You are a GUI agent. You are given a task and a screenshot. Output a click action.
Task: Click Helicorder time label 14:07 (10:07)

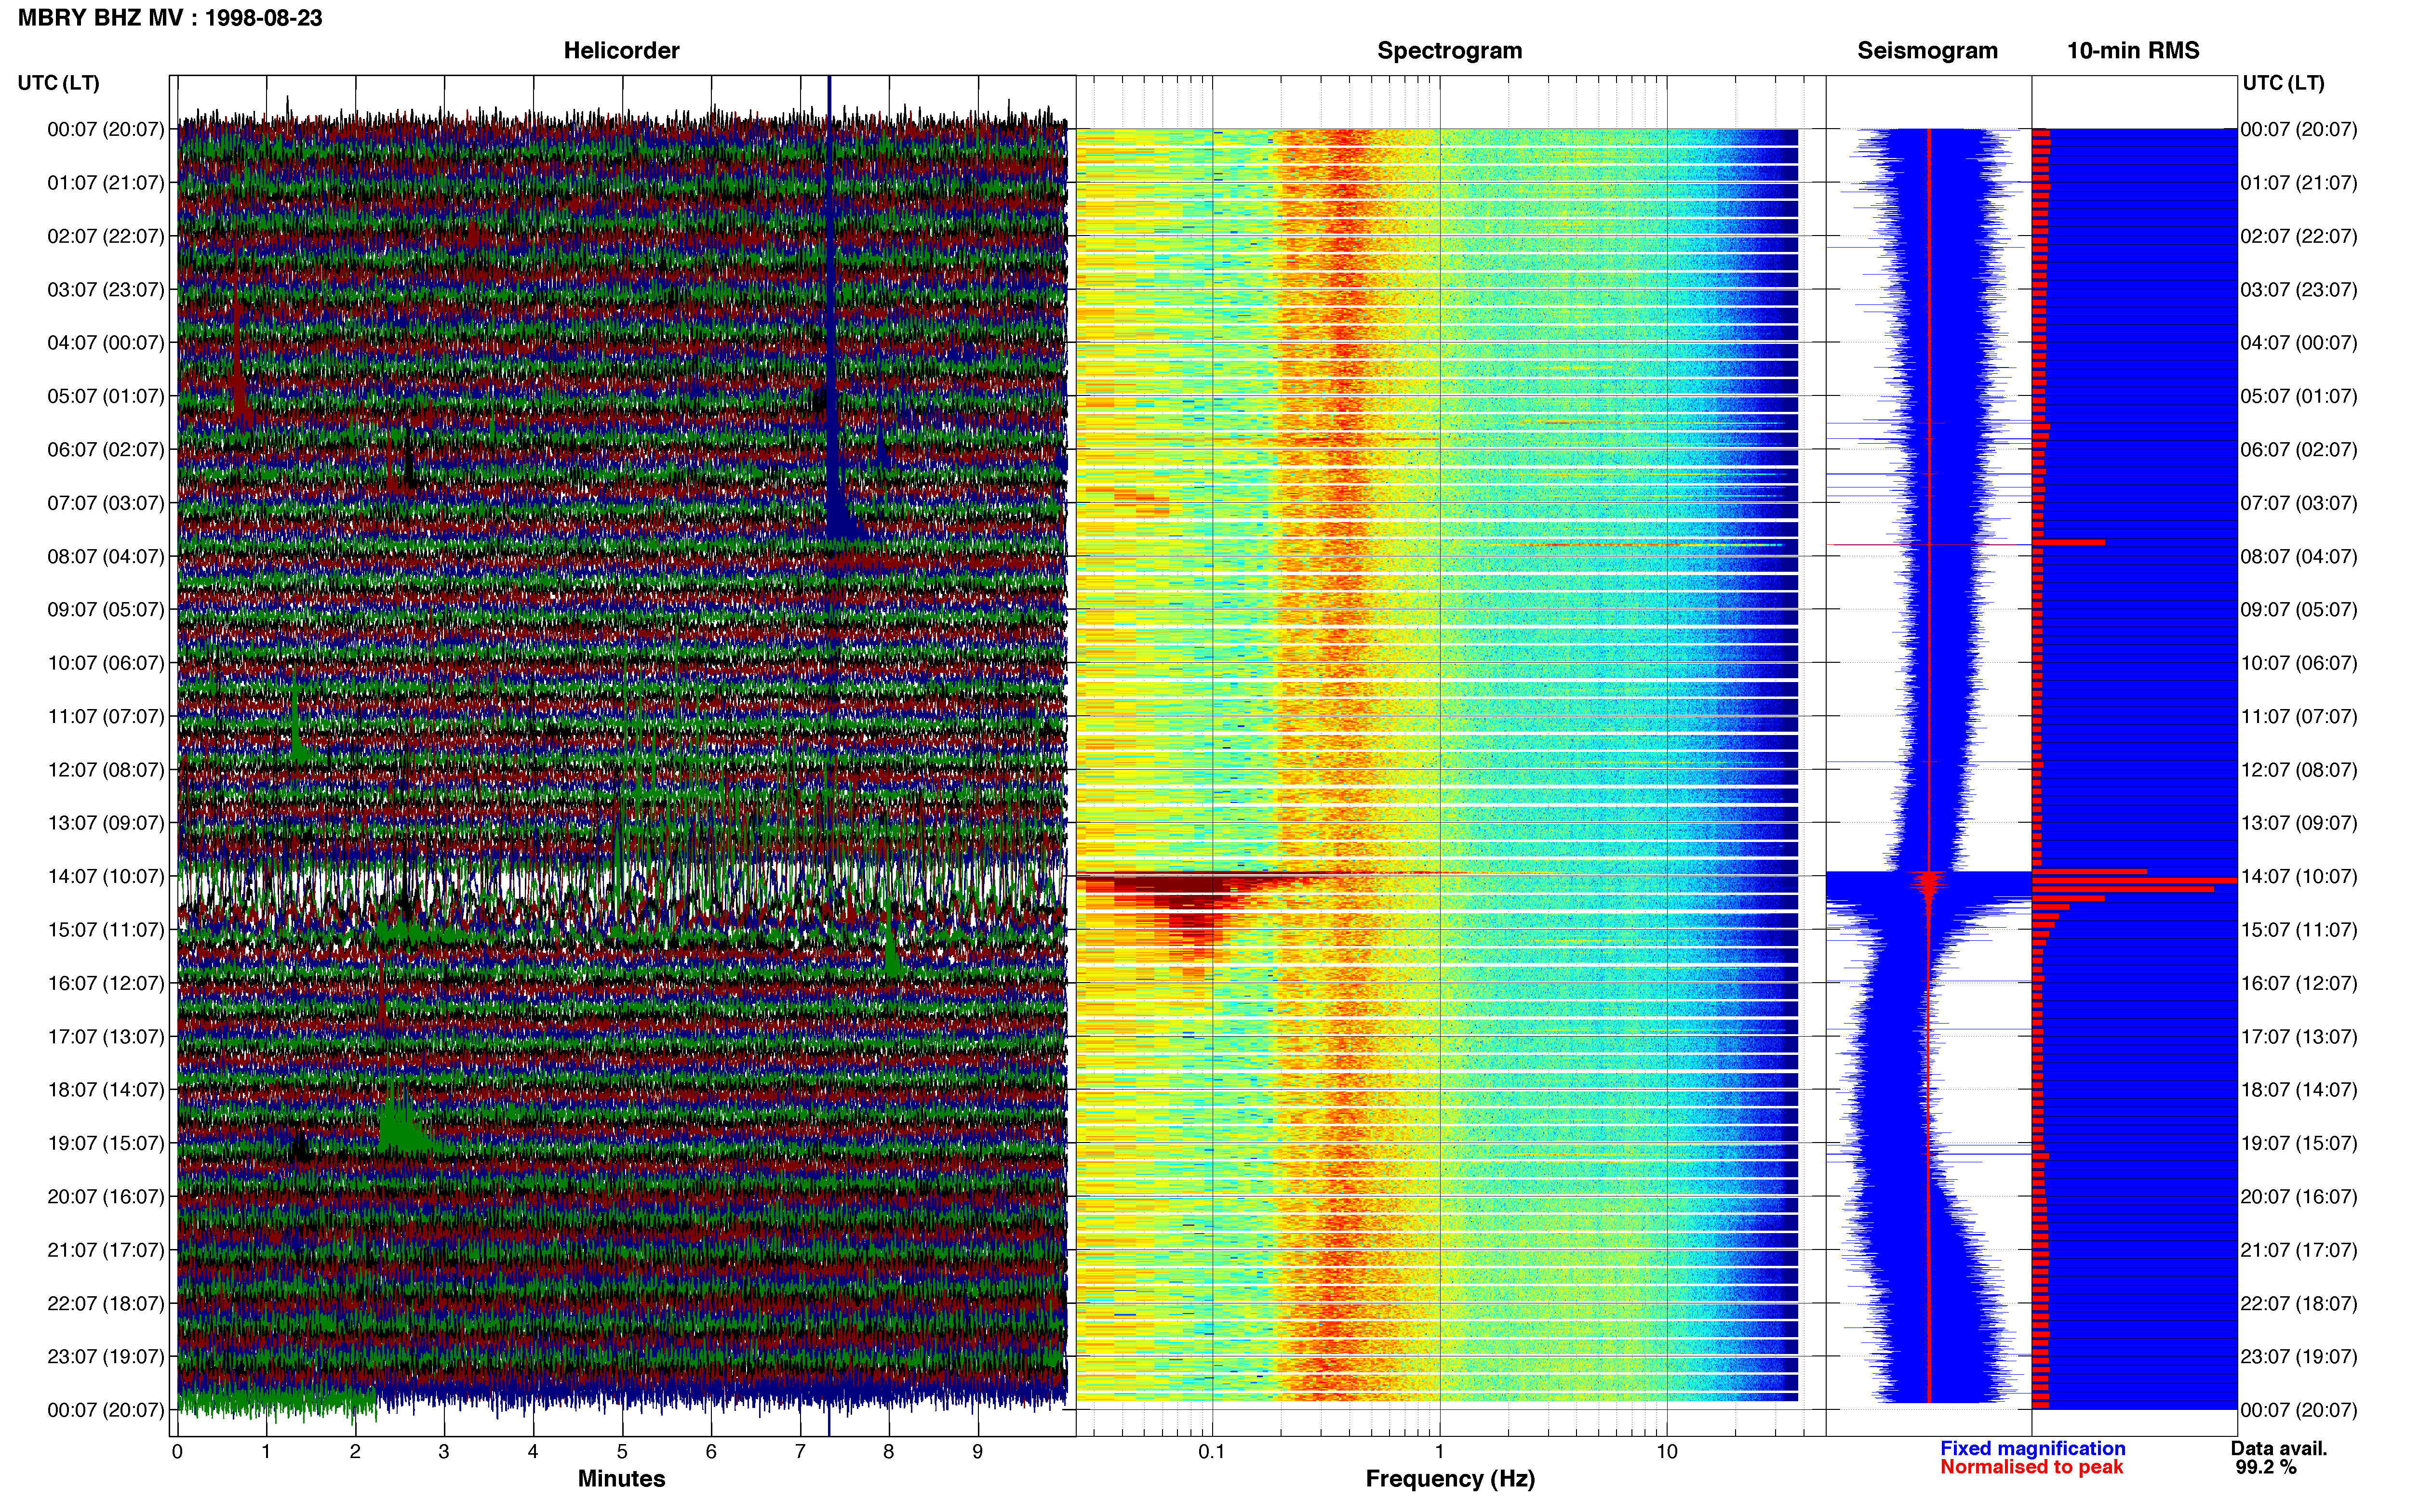point(106,877)
